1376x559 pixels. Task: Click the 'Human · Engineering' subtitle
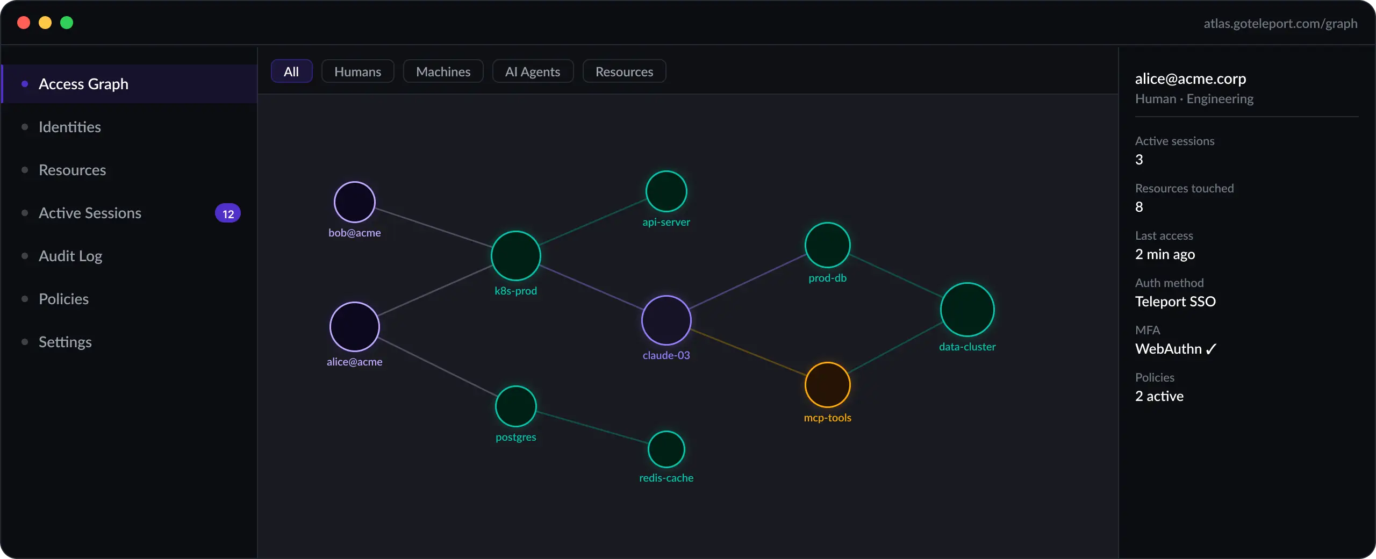coord(1194,99)
